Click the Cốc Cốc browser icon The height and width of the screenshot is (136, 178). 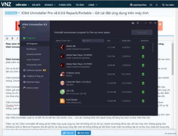(x=62, y=92)
